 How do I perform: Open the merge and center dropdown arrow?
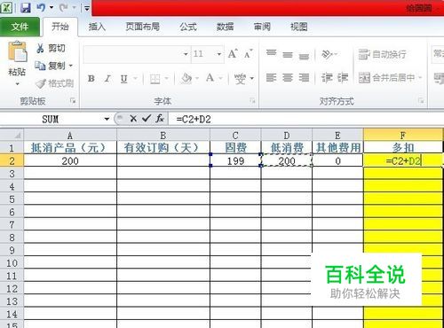pyautogui.click(x=420, y=78)
